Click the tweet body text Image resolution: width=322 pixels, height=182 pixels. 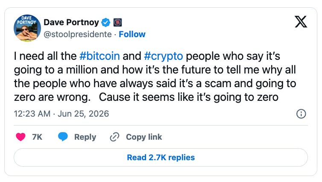click(x=155, y=76)
